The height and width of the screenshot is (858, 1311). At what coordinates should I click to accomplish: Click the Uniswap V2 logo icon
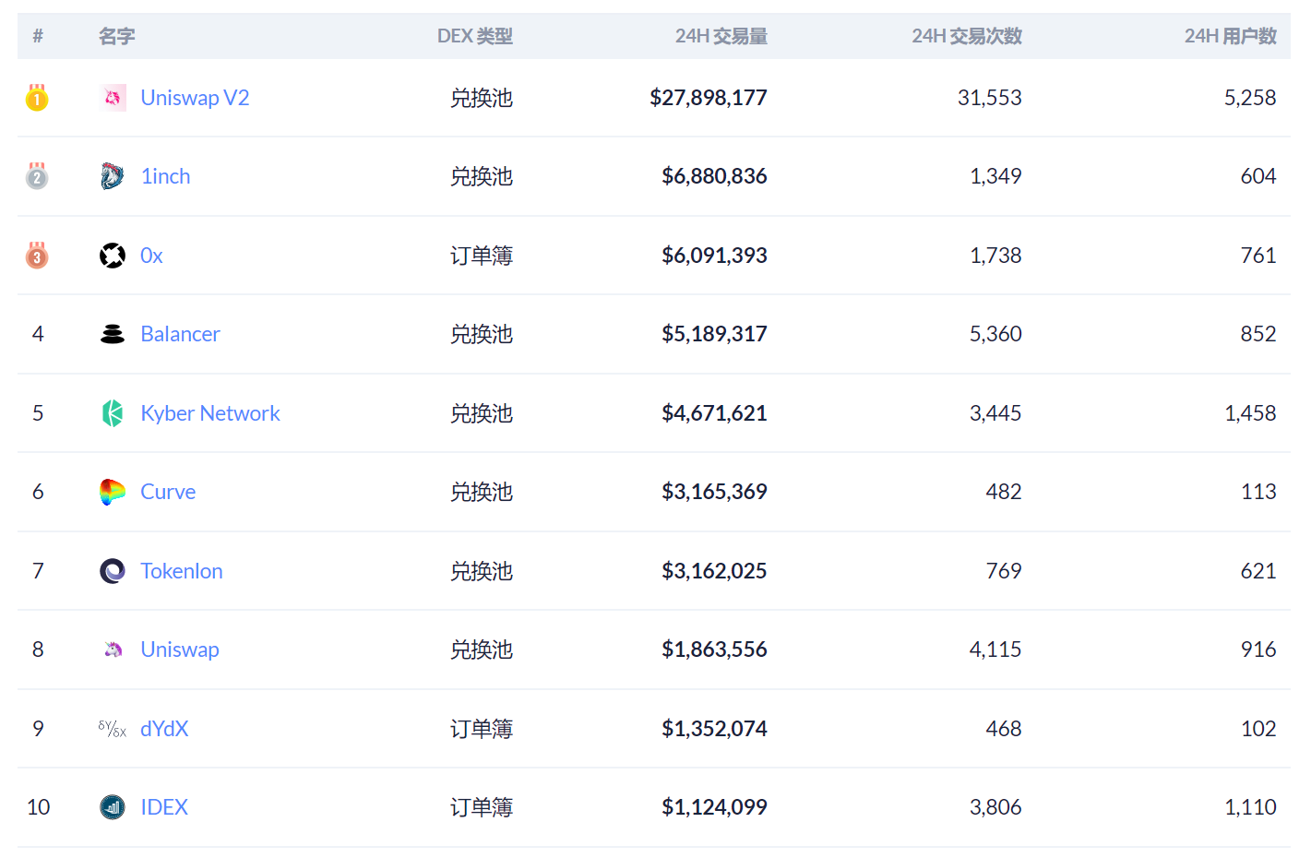pyautogui.click(x=113, y=98)
